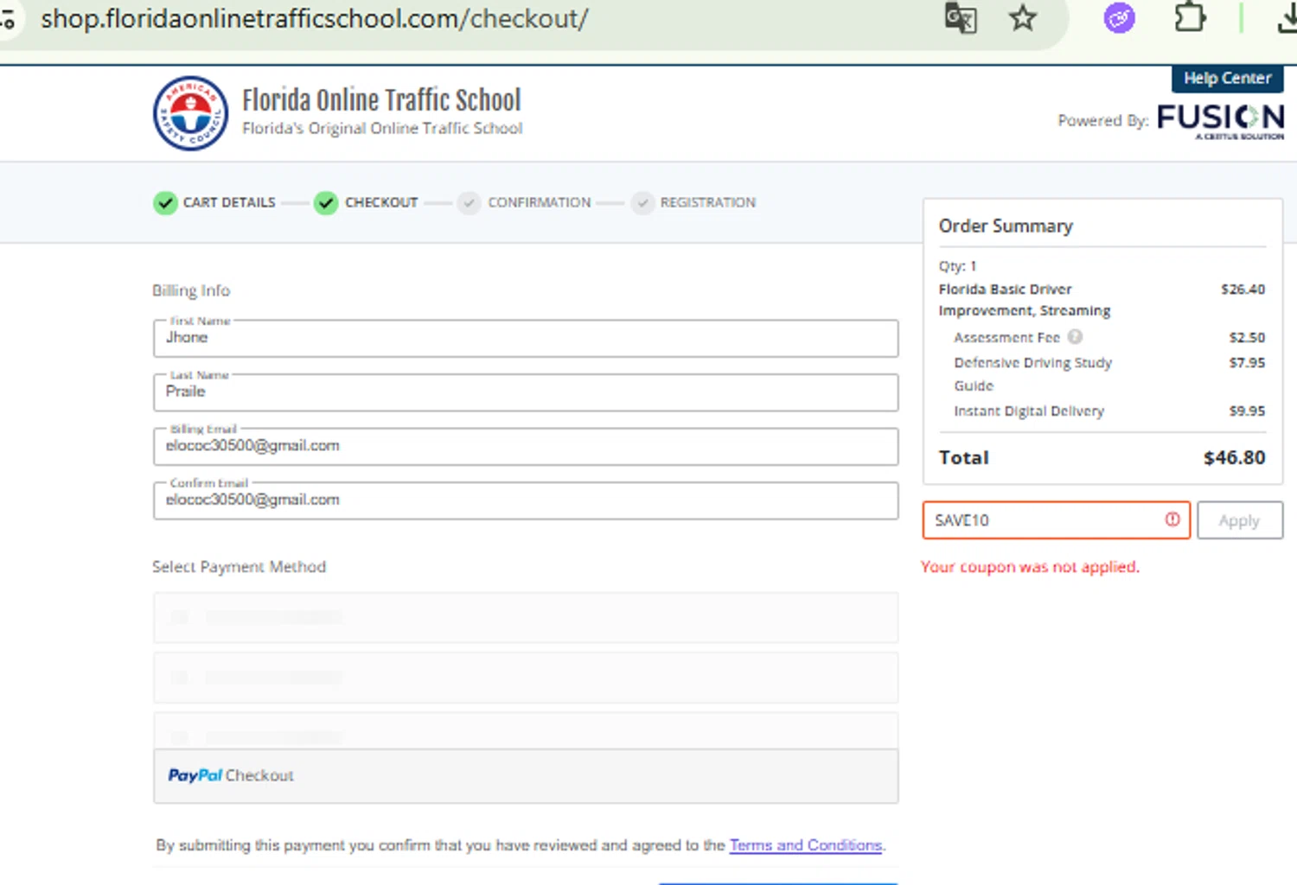Viewport: 1297px width, 885px height.
Task: Click the 'Billing Info' heading
Action: click(x=191, y=290)
